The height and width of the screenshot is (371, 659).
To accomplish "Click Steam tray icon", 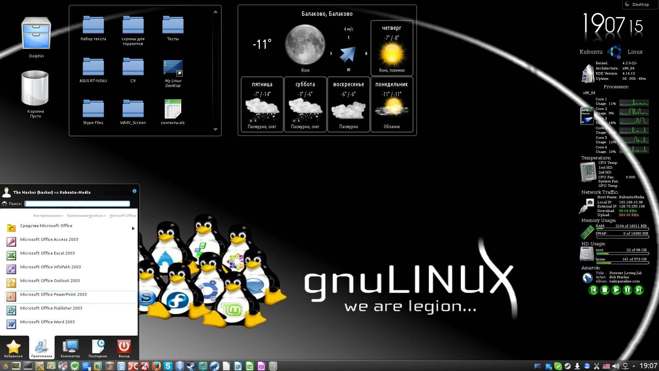I will [568, 366].
